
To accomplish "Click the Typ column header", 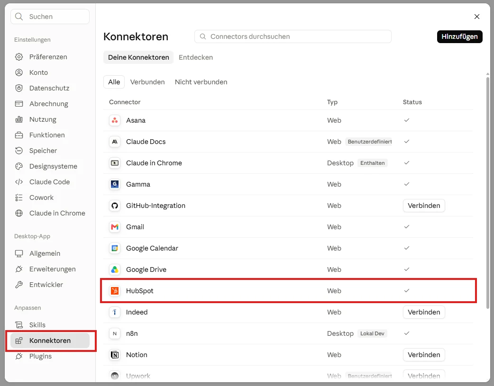I will click(332, 102).
